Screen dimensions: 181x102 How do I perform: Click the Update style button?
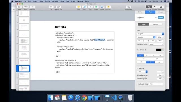(161, 18)
